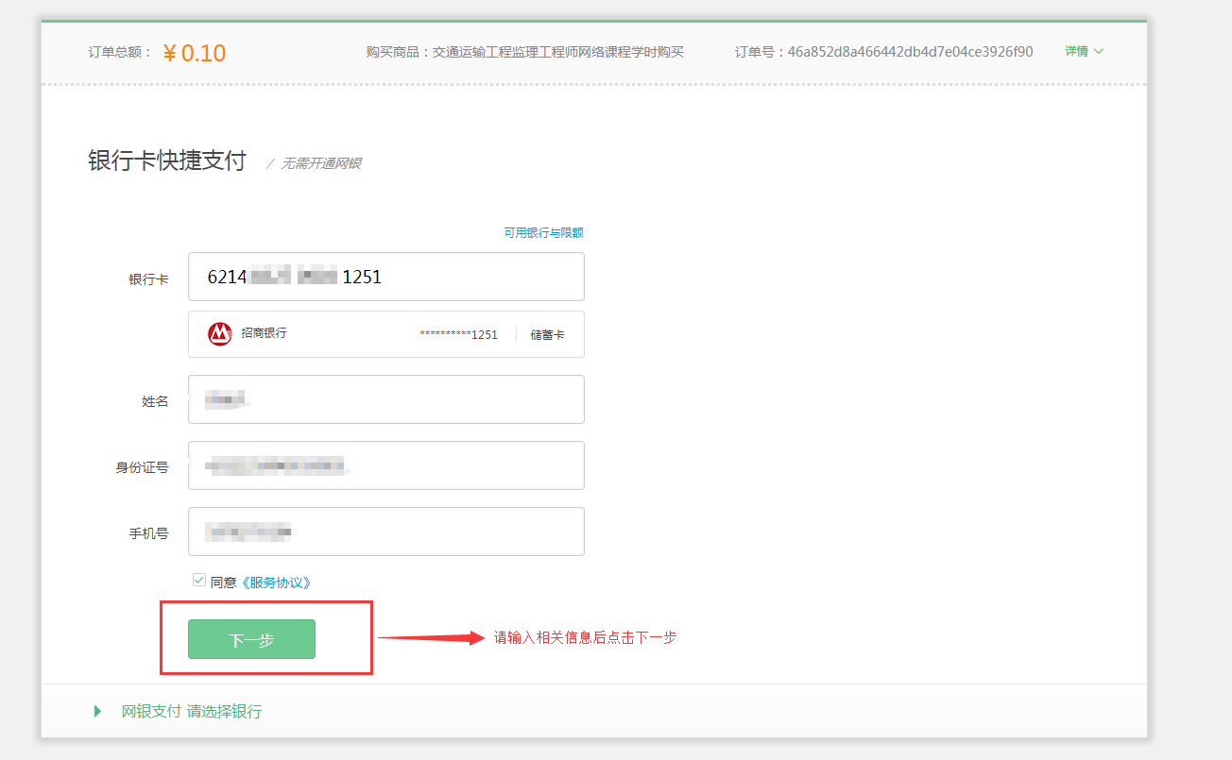
Task: Click the 招商银行 logo icon
Action: click(220, 333)
